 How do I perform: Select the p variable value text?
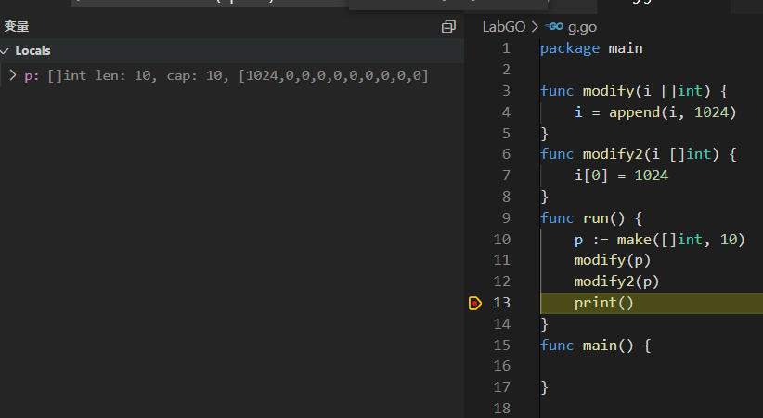(238, 75)
